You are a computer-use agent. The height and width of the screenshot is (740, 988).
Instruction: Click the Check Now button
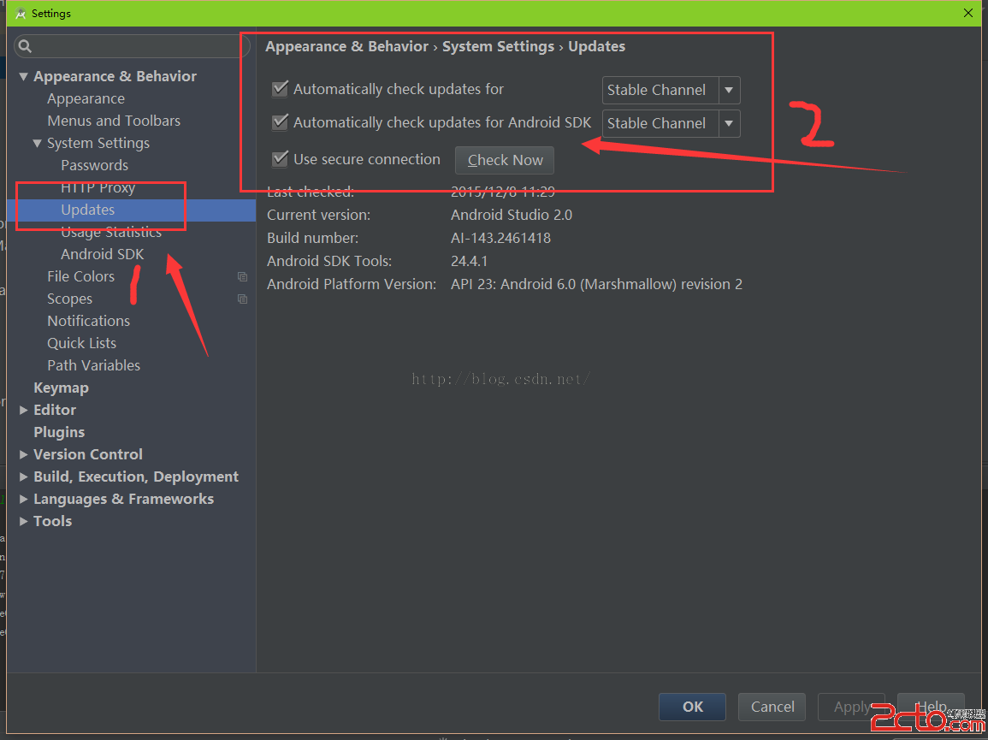(x=505, y=160)
